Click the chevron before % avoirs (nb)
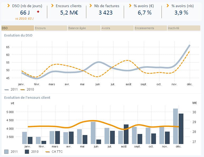The height and width of the screenshot is (157, 204). click(x=168, y=6)
